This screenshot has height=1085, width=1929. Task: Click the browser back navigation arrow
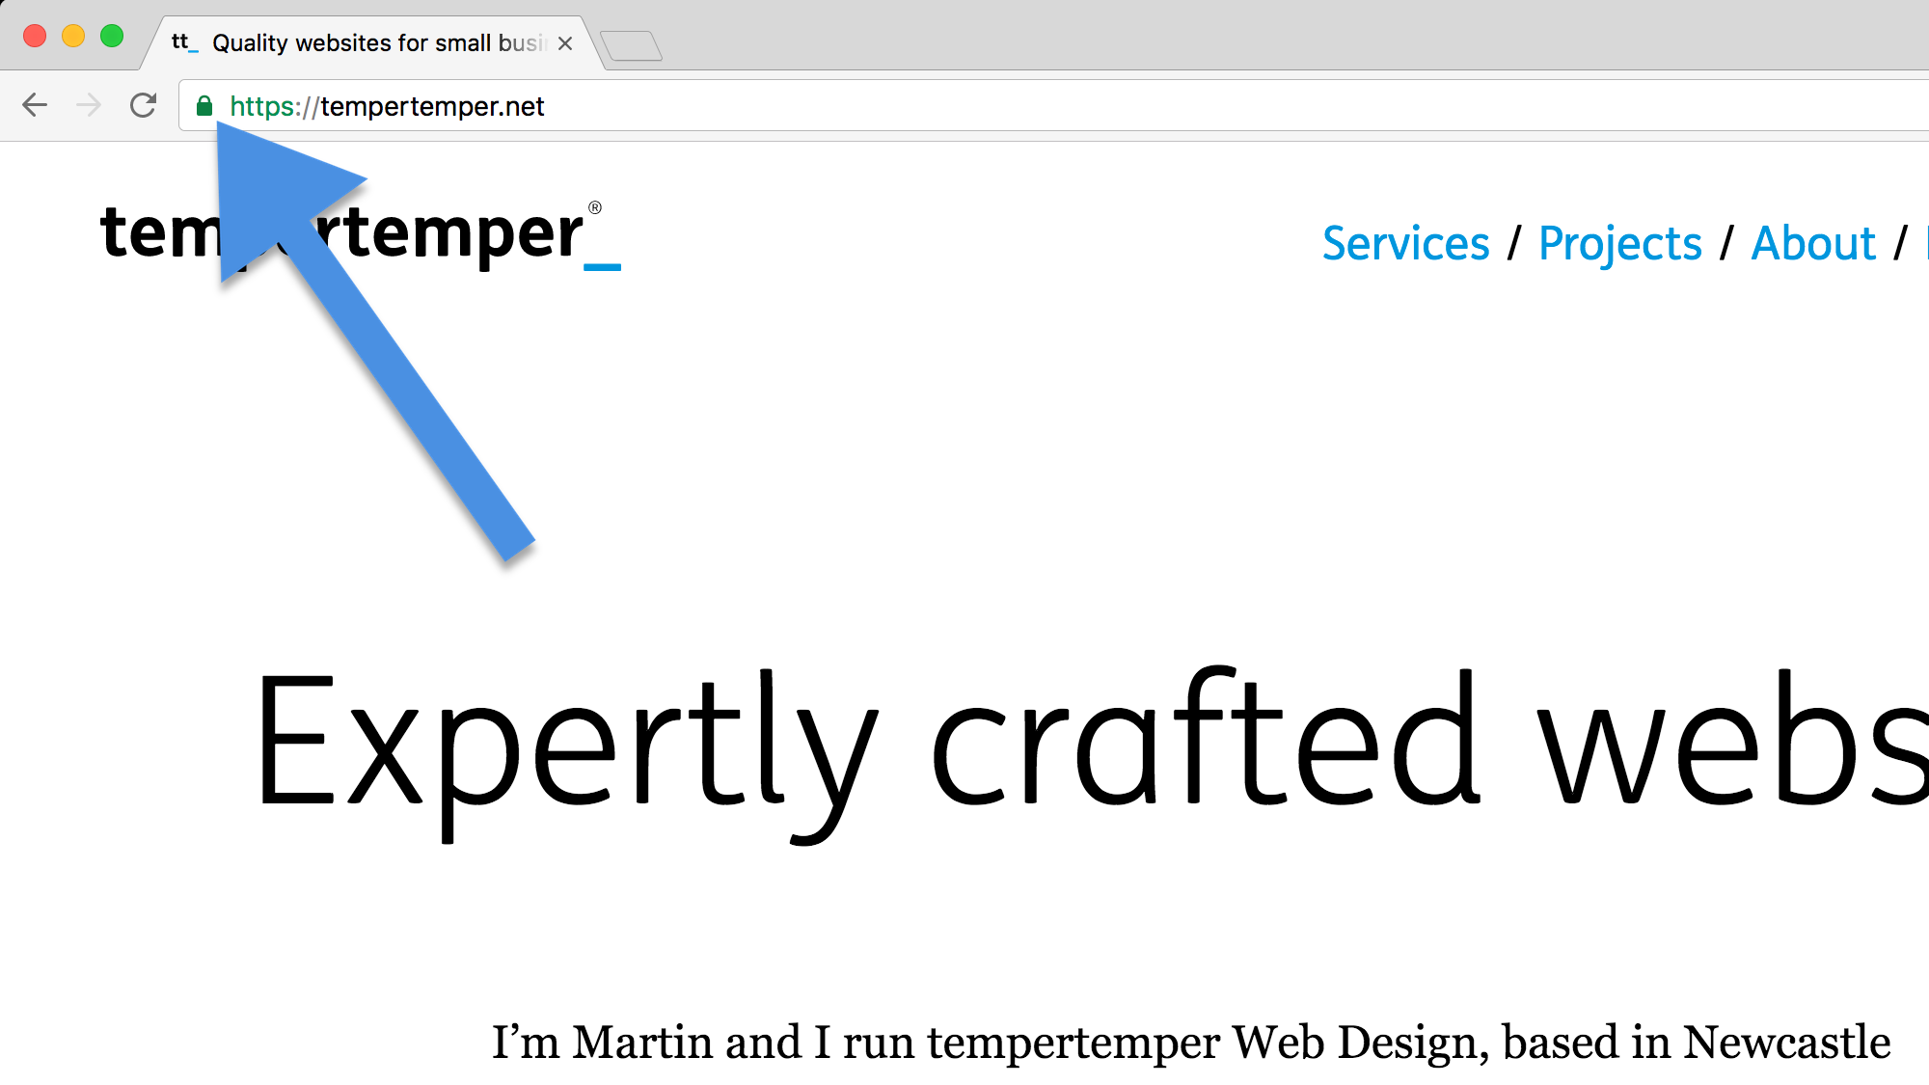[x=36, y=107]
